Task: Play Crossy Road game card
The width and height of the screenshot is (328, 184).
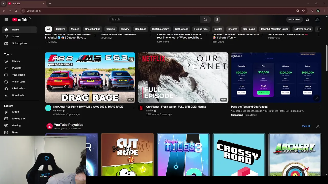Action: (239, 154)
